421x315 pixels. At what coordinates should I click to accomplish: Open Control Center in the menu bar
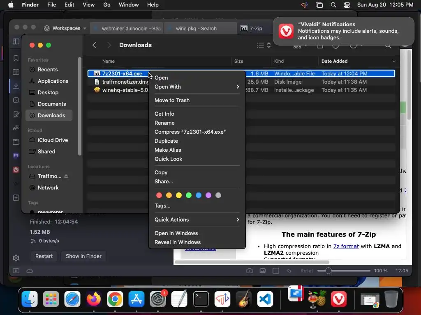click(x=347, y=5)
